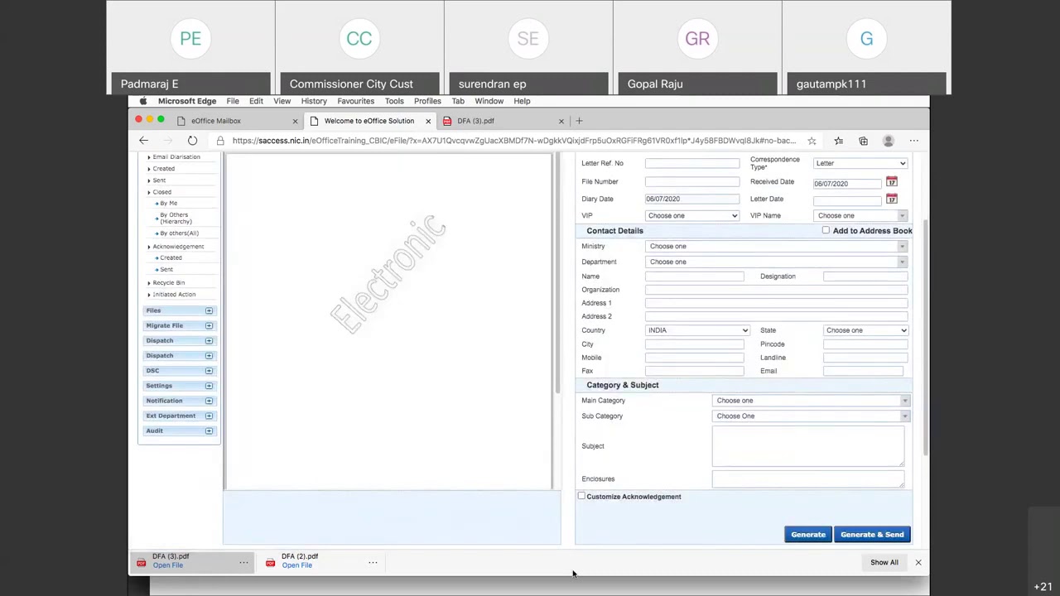Click the DFA (2).pdf download file icon

(270, 564)
